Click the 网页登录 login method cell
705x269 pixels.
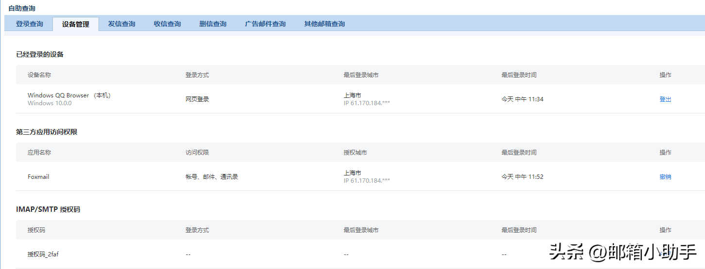click(x=197, y=99)
